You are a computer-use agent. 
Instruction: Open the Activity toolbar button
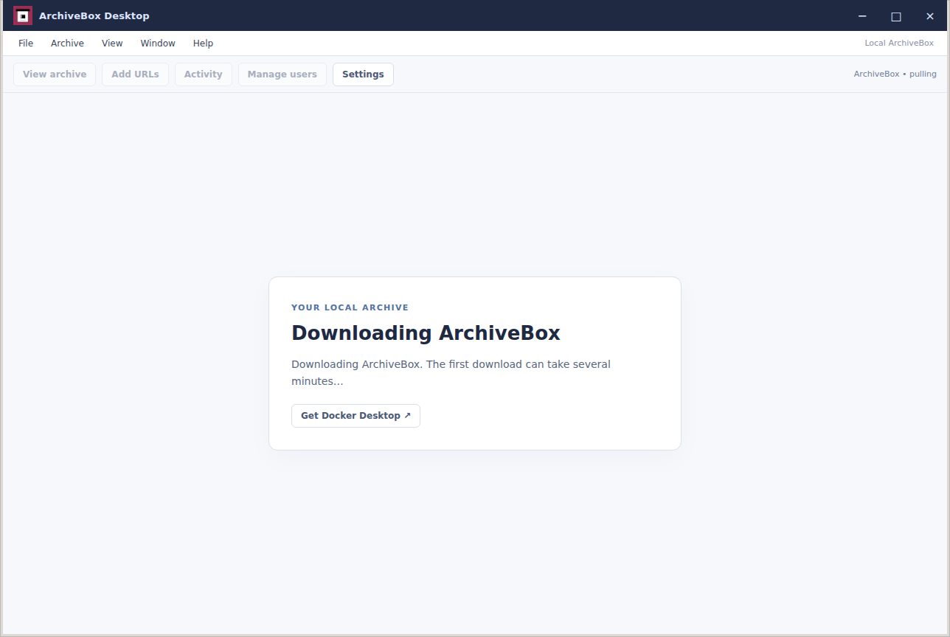(x=203, y=74)
